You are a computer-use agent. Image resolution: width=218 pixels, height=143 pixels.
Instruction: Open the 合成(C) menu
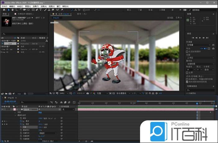pyautogui.click(x=20, y=6)
